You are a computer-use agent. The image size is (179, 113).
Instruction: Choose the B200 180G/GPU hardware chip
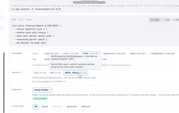tap(91, 53)
